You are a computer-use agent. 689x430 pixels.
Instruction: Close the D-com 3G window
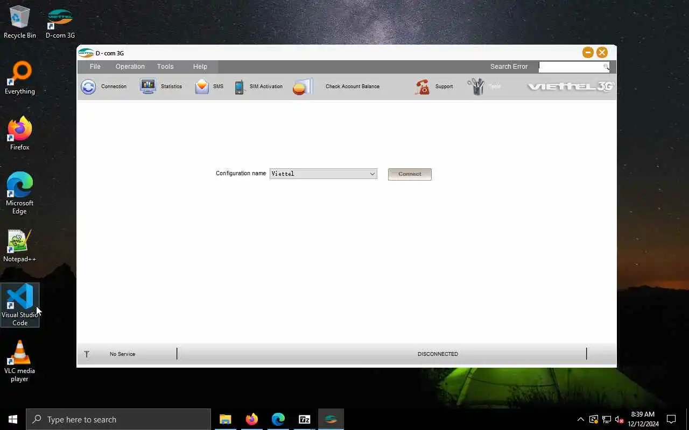[x=602, y=52]
